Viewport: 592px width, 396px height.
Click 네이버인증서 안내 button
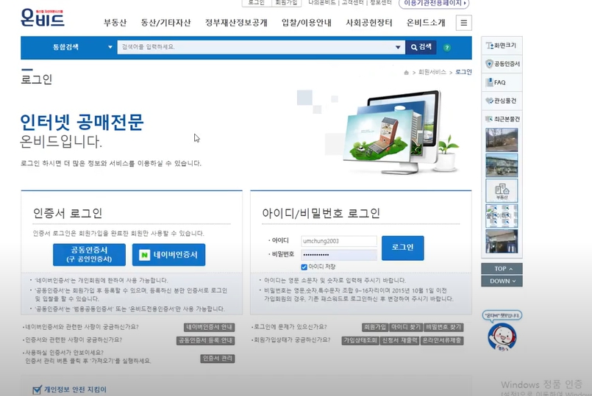[x=209, y=327]
